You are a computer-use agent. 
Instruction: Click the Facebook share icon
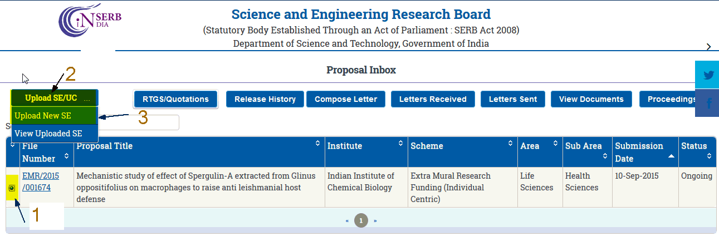click(x=708, y=104)
